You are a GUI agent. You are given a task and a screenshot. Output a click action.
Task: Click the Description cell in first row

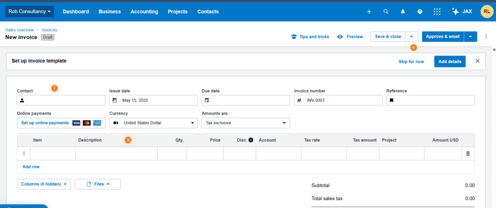point(116,154)
